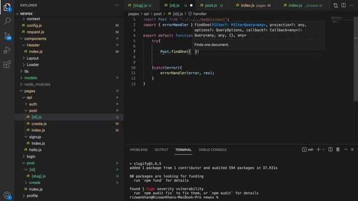Click line number 10 in gutter
Screen dimensions: 358x201
click(133, 68)
